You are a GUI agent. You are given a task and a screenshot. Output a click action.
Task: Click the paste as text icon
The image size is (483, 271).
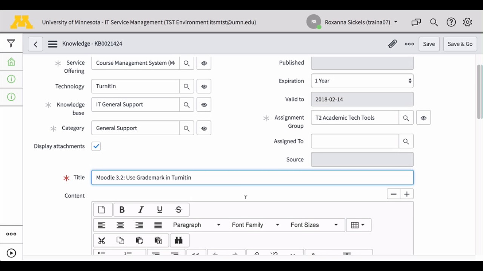tap(158, 241)
